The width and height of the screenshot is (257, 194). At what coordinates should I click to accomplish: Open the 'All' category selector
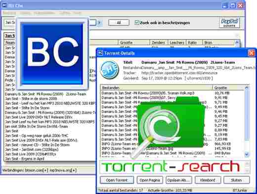pyautogui.click(x=119, y=23)
